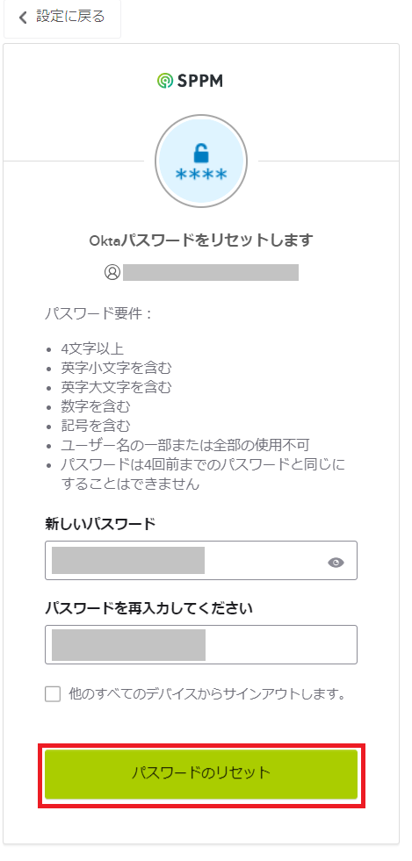Click the パスワードを再入力してください label
The height and width of the screenshot is (861, 412).
(x=148, y=608)
